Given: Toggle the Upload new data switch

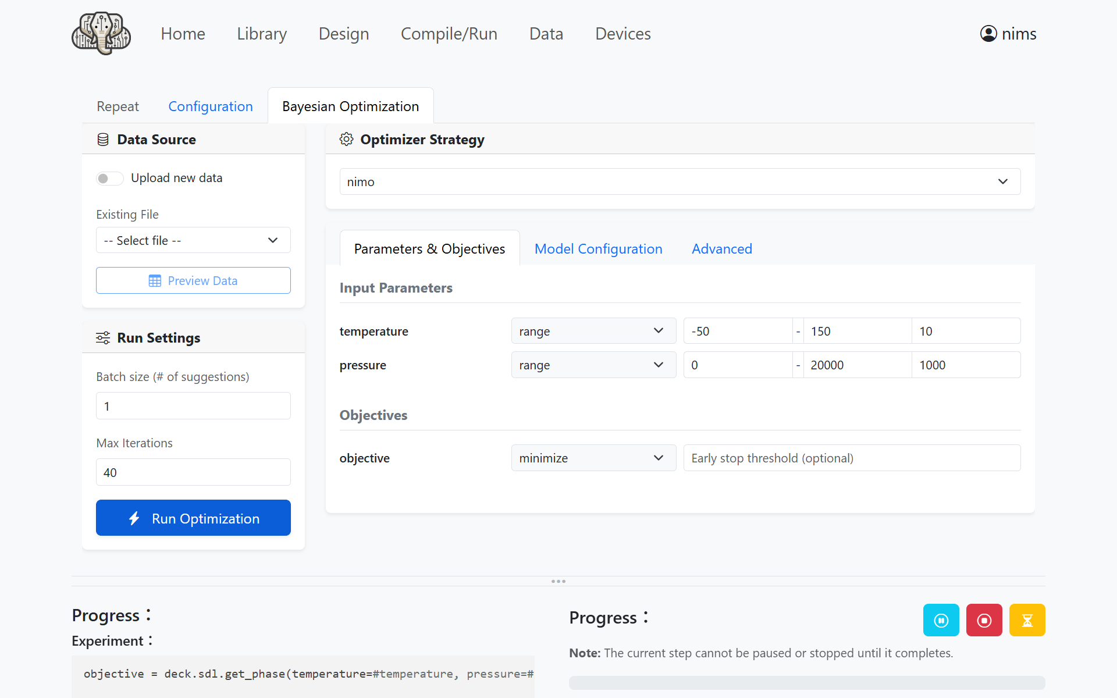Looking at the screenshot, I should click(x=109, y=179).
